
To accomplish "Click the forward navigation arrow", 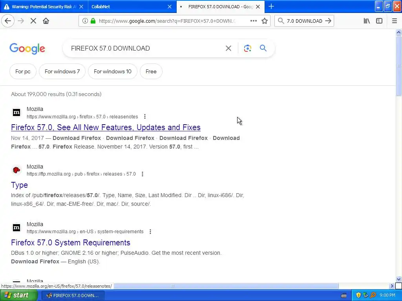I will pos(21,21).
